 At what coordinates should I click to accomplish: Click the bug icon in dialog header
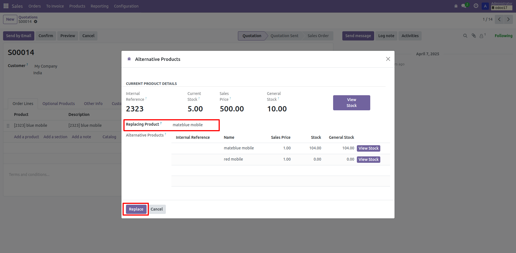click(x=129, y=59)
